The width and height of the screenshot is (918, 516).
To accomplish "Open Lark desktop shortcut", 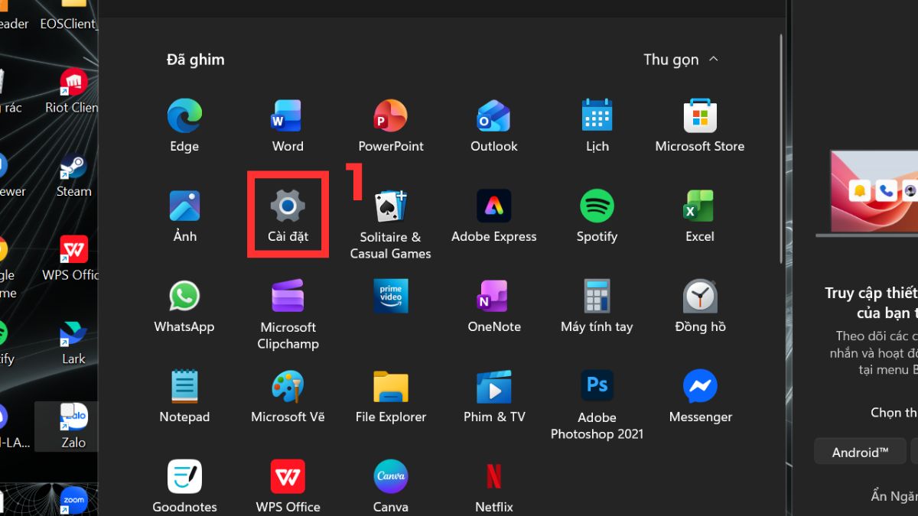I will (73, 343).
